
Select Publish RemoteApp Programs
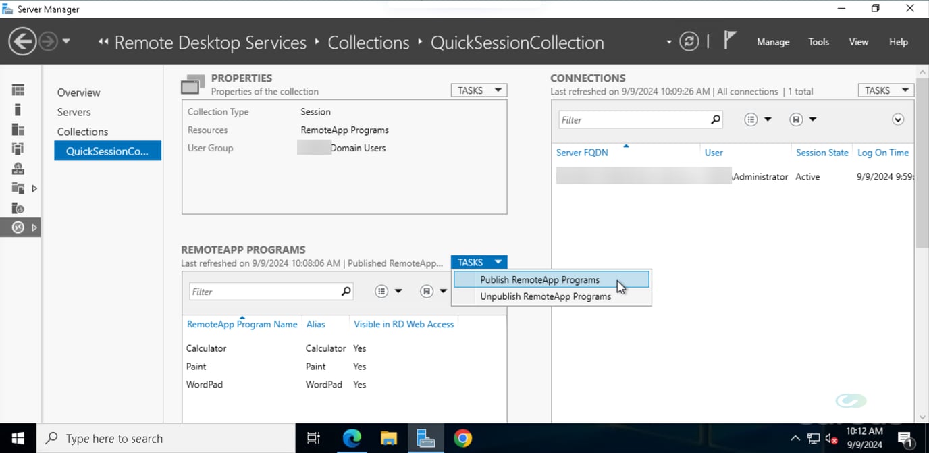click(x=539, y=279)
